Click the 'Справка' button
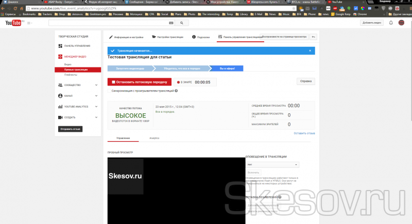 [x=305, y=81]
